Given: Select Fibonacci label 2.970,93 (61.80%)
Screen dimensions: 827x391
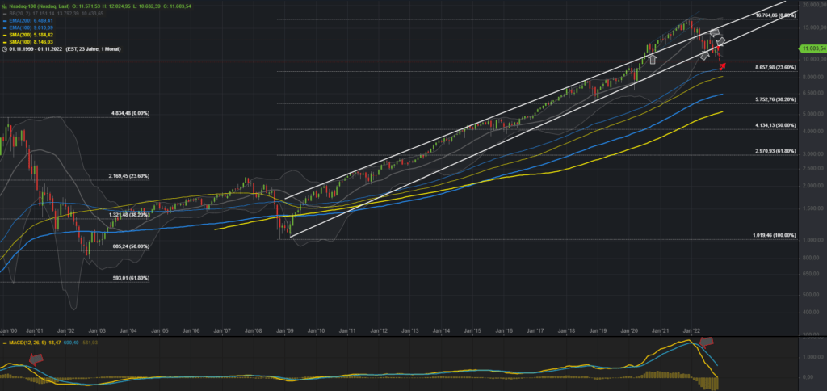Looking at the screenshot, I should pos(775,151).
